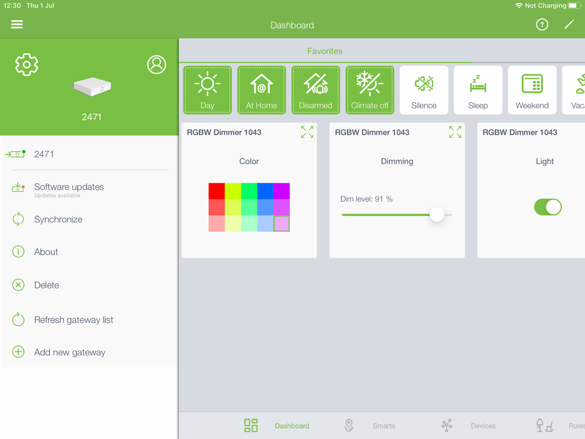Open the user account profile icon
The height and width of the screenshot is (439, 585).
[156, 64]
